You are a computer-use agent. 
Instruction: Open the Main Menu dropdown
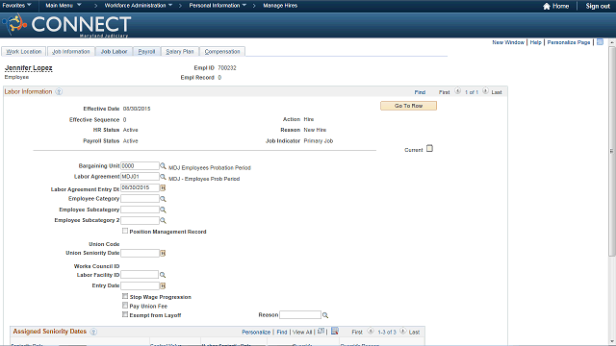point(64,6)
